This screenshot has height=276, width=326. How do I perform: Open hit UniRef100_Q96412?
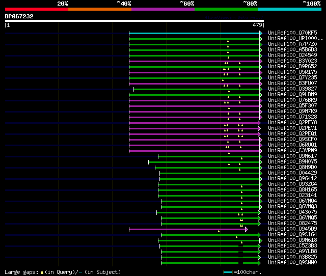tap(292, 179)
